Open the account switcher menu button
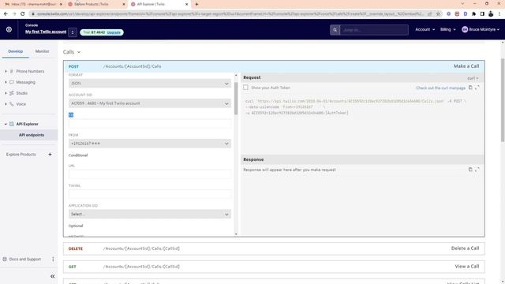The height and width of the screenshot is (284, 505). [73, 32]
